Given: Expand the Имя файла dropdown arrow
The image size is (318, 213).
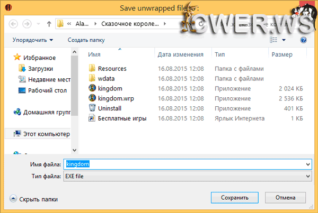Looking at the screenshot, I should tap(308, 164).
